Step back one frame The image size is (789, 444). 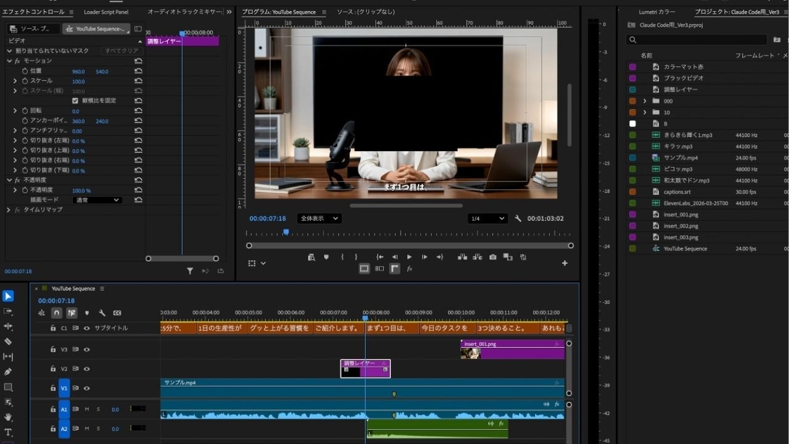(394, 257)
